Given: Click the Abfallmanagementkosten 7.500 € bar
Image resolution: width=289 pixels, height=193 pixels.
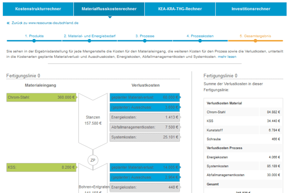Looking at the screenshot, I should (144, 127).
